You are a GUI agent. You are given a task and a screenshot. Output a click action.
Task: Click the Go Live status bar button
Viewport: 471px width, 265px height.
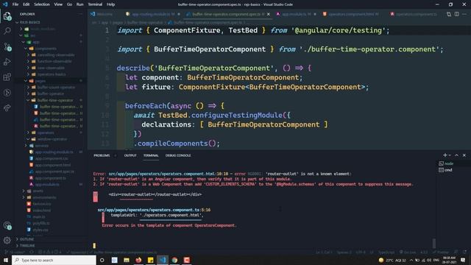coord(408,252)
